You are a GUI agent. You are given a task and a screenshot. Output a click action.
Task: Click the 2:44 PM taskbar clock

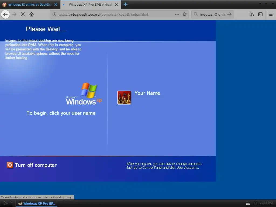[x=266, y=203]
